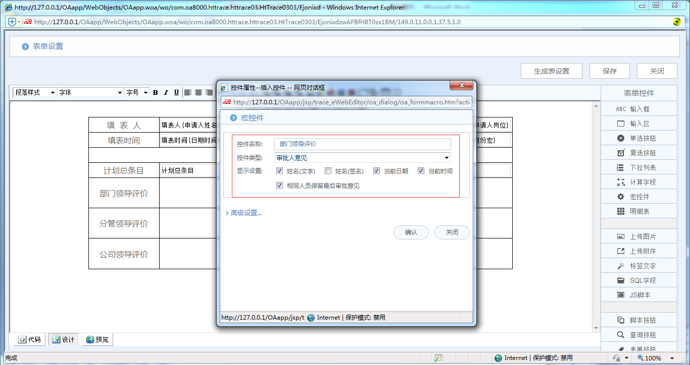Image resolution: width=690 pixels, height=365 pixels.
Task: Expand the 高级设置 section
Action: point(245,212)
